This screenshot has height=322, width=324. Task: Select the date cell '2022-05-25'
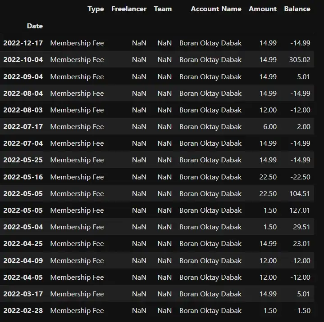tap(23, 160)
